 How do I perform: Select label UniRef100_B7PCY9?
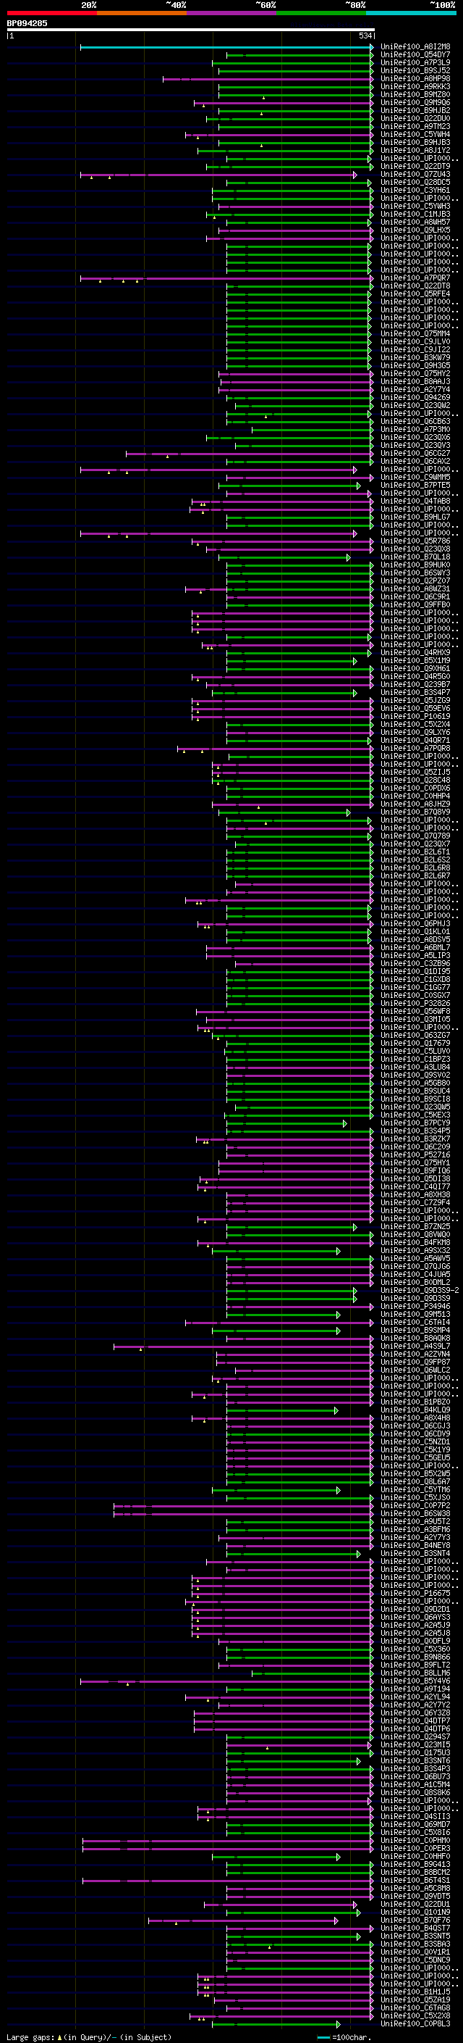[415, 1123]
